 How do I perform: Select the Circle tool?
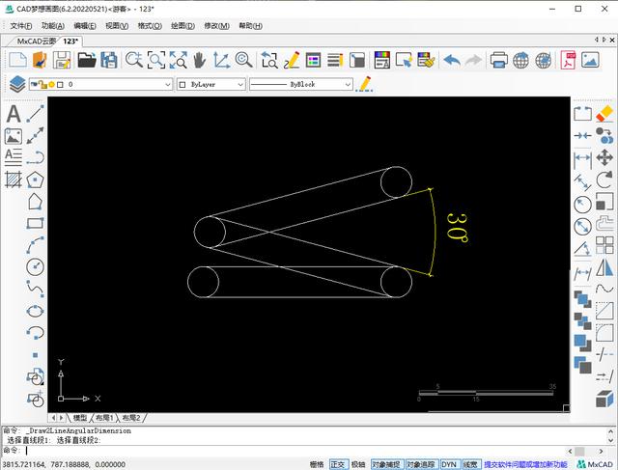pos(35,266)
